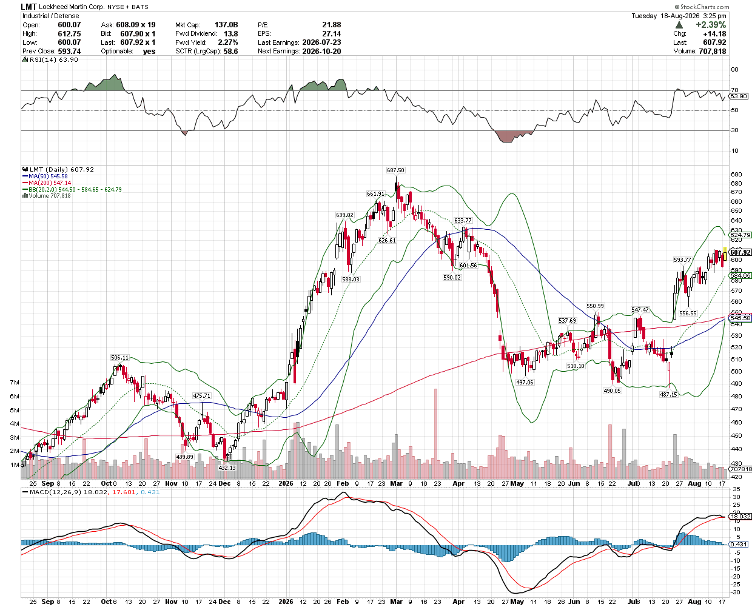Click the 593.77 price annotation
Image resolution: width=752 pixels, height=607 pixels.
[x=682, y=260]
